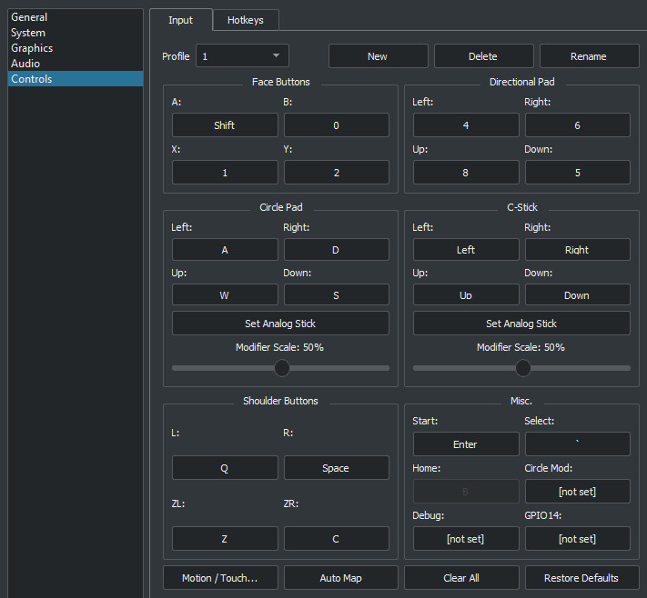Screen dimensions: 647x598
Task: Rebind Face Button A mapped to Shift
Action: (225, 125)
